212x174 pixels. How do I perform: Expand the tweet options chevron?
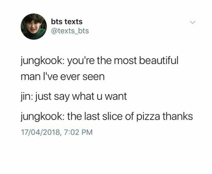tap(192, 22)
